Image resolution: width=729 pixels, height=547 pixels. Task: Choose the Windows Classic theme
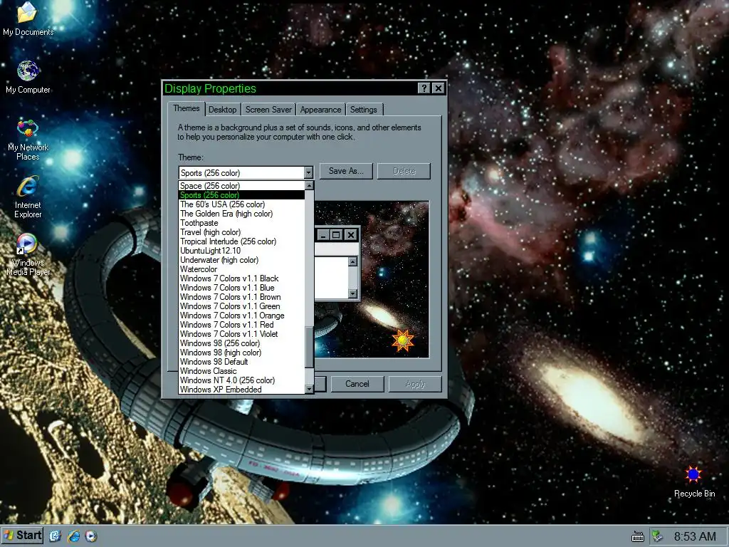242,372
